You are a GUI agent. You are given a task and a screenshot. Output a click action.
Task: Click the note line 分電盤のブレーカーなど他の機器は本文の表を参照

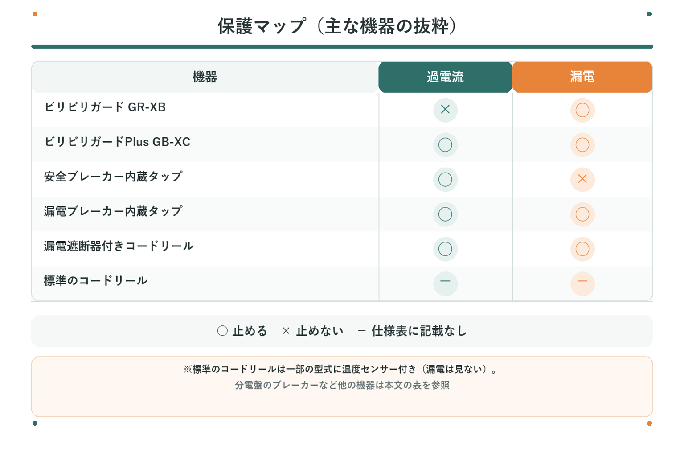coord(342,385)
